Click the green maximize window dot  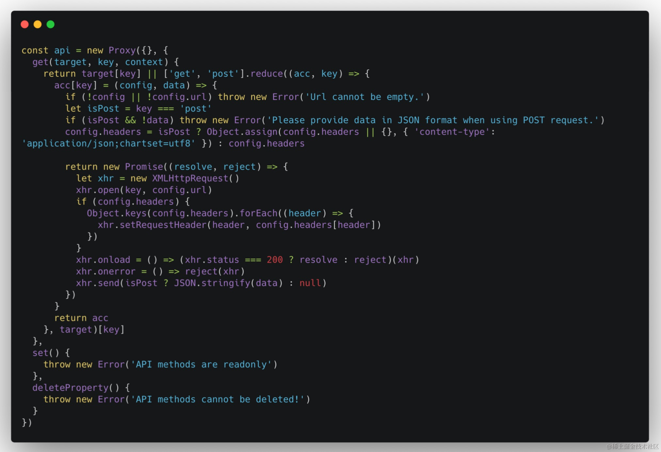tap(51, 24)
